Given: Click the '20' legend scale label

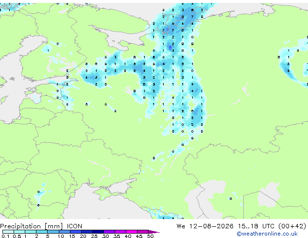Looking at the screenshot, I should 83,236.
